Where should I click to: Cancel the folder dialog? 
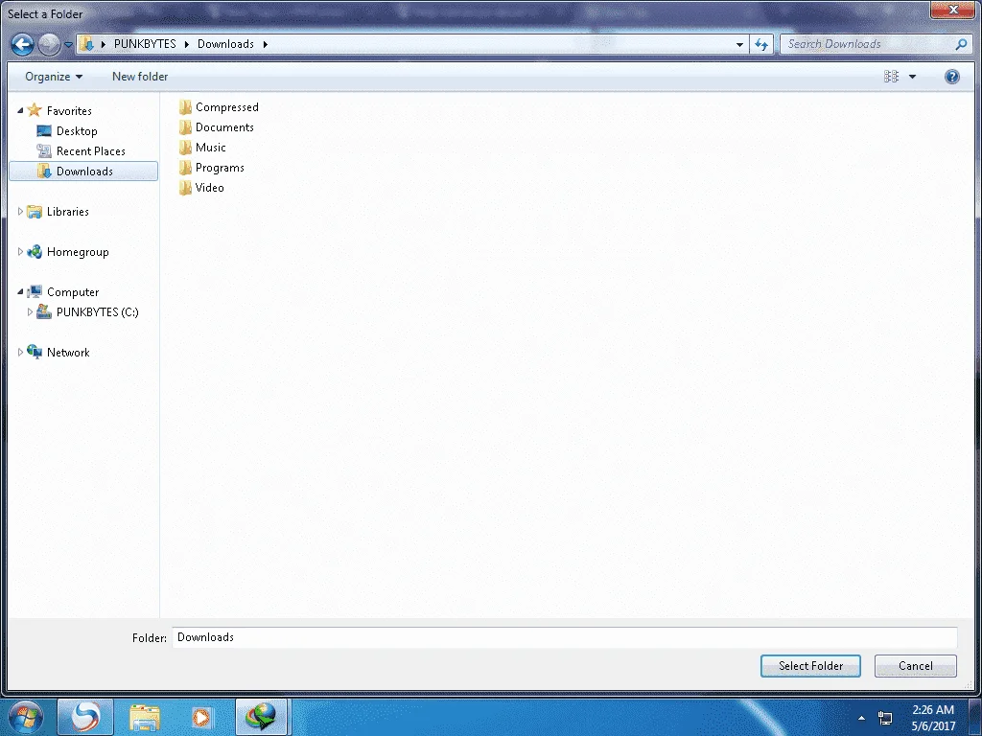[x=915, y=666]
